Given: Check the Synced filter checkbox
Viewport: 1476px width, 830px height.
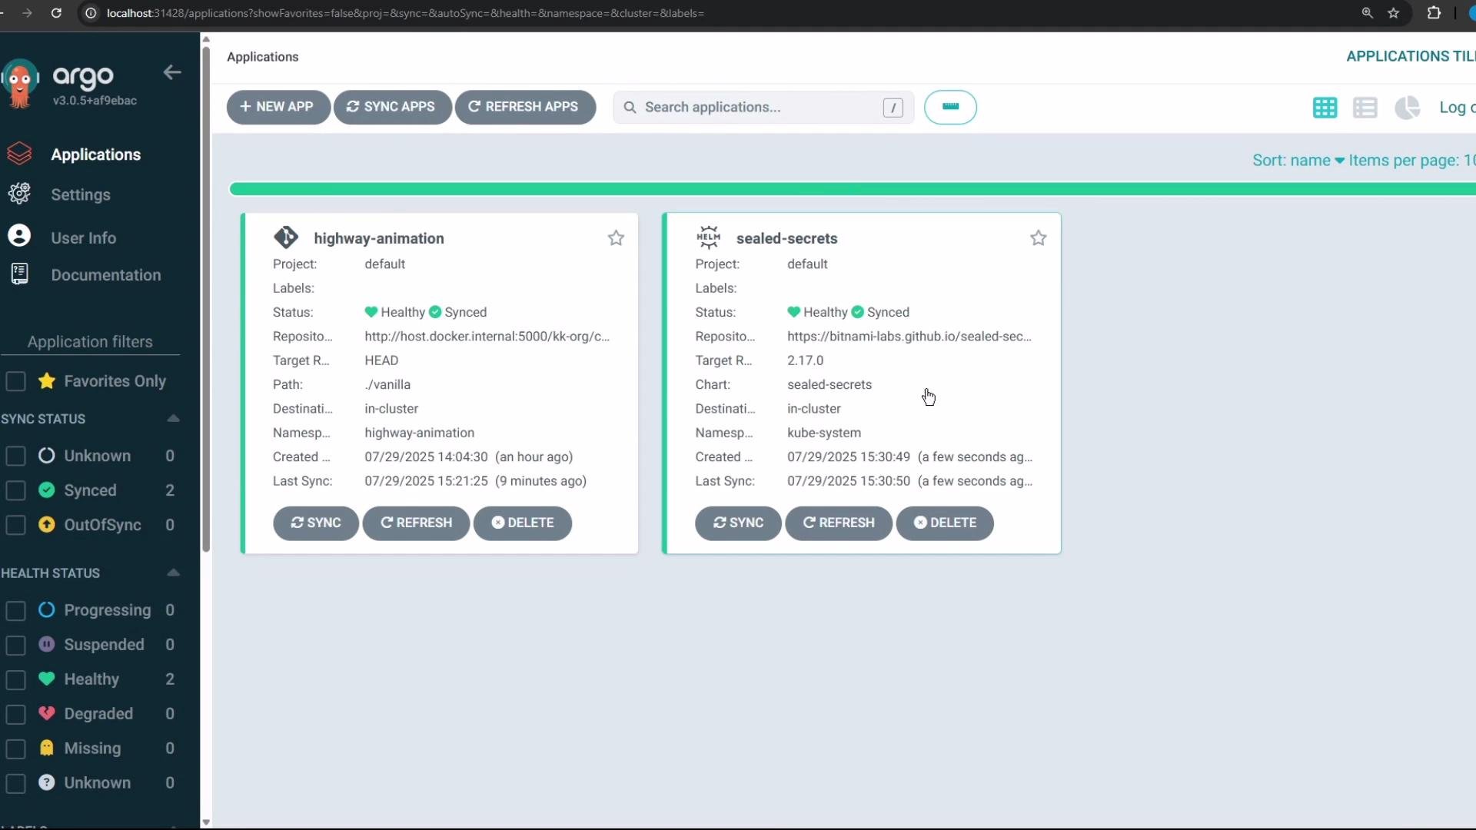Looking at the screenshot, I should point(16,490).
